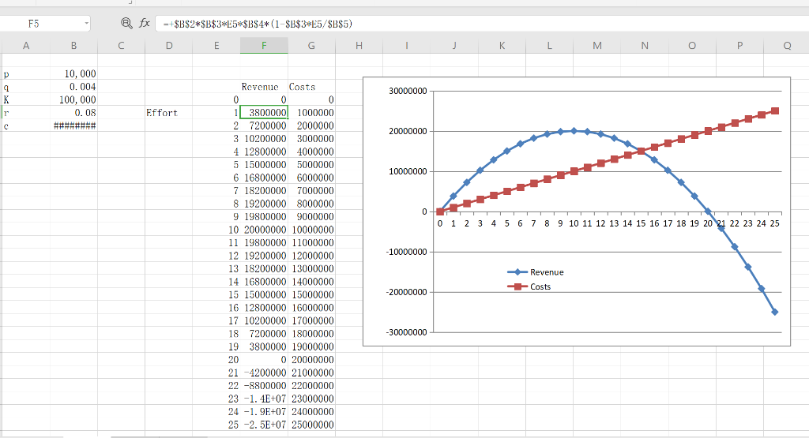Click the 'Revenue' column heading cell
Image resolution: width=809 pixels, height=438 pixels.
pos(264,87)
